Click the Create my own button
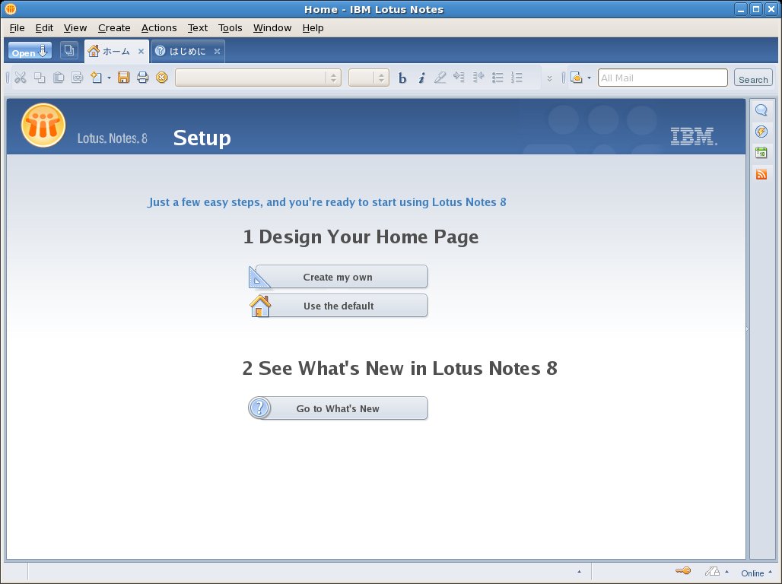Viewport: 782px width, 584px height. (338, 277)
